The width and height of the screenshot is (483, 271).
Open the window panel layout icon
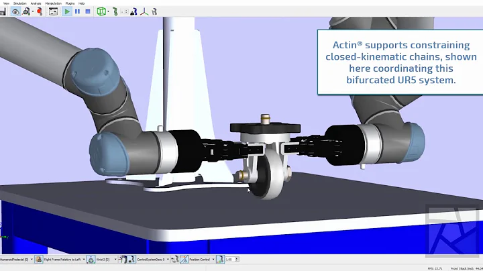(x=53, y=11)
